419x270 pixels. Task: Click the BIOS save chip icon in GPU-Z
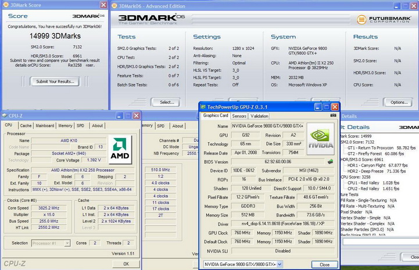click(330, 161)
